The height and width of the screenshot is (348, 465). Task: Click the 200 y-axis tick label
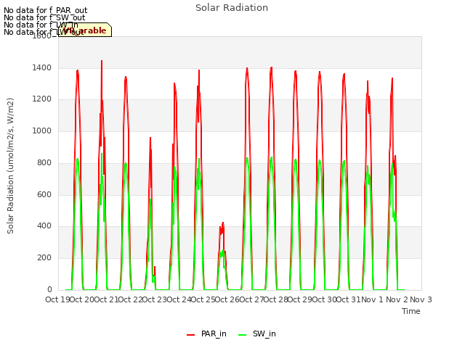(44, 258)
